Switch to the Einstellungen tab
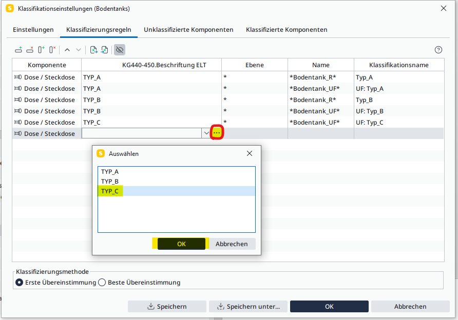The image size is (458, 320). (33, 30)
